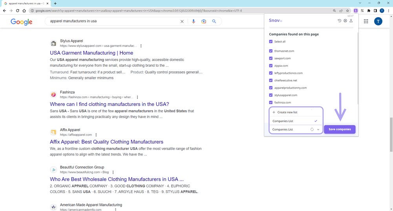Image resolution: width=393 pixels, height=211 pixels.
Task: Click the Save companies button
Action: [340, 129]
